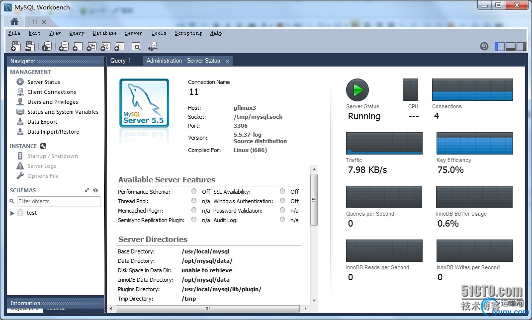Expand the test schema tree node
The width and height of the screenshot is (532, 320).
pos(12,213)
